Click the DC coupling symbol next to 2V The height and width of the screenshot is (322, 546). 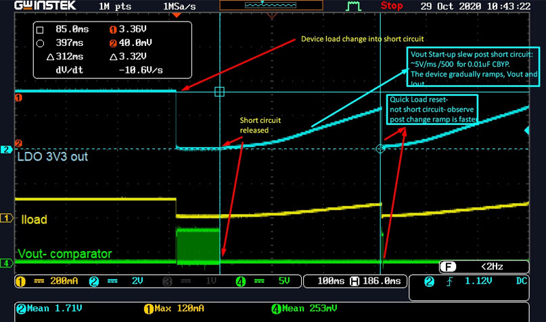[112, 281]
